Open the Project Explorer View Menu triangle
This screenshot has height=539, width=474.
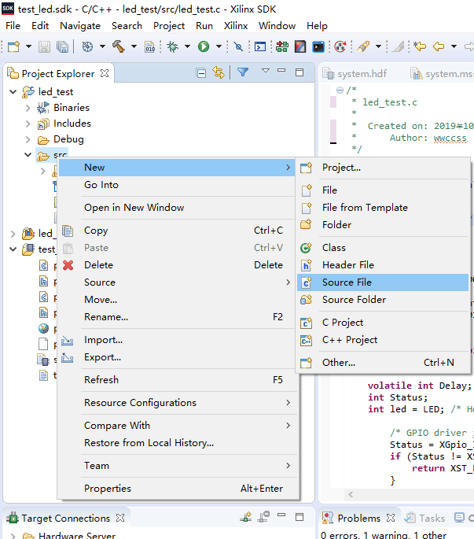point(266,71)
